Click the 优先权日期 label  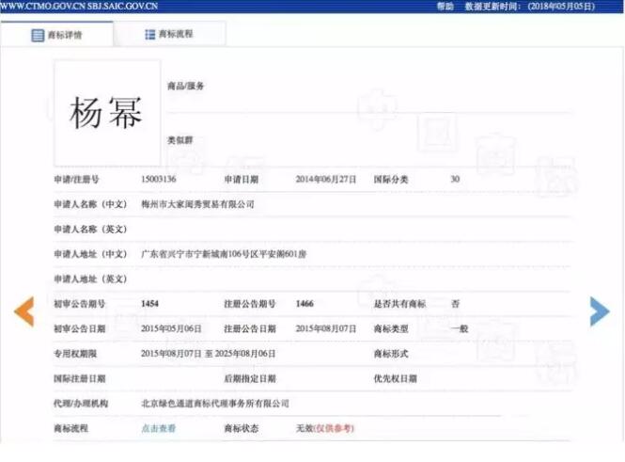(395, 378)
